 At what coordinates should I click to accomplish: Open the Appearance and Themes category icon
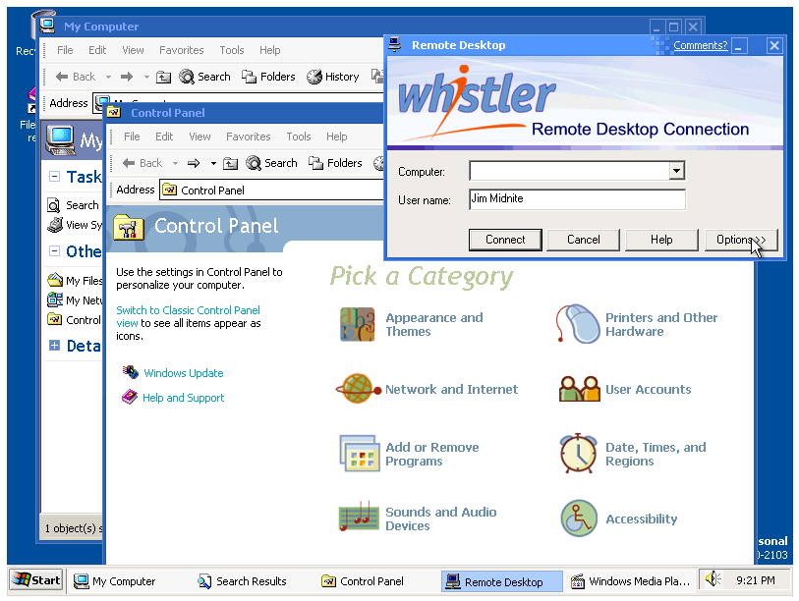(358, 324)
